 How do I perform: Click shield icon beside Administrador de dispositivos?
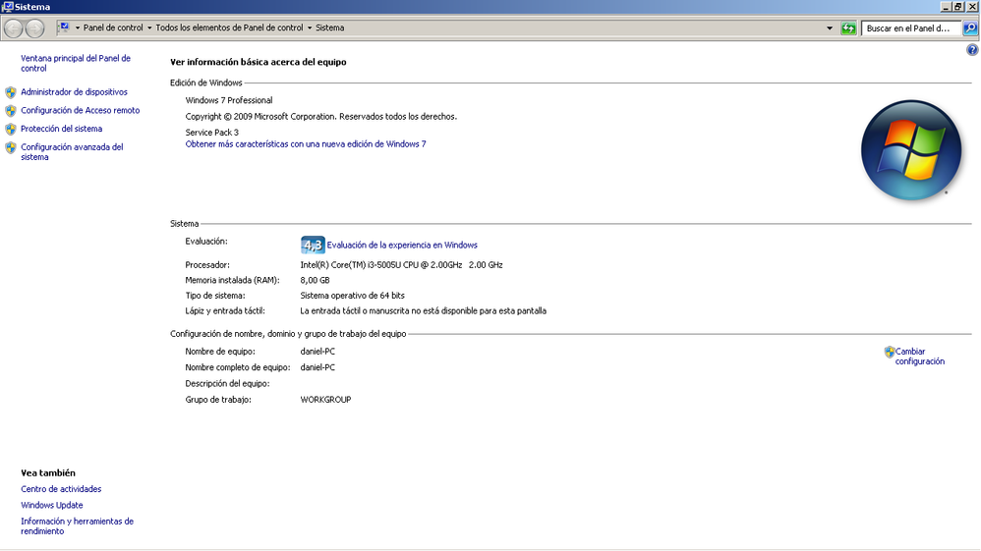click(x=11, y=92)
